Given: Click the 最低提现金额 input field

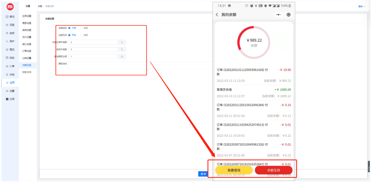Looking at the screenshot, I should click(x=93, y=56).
